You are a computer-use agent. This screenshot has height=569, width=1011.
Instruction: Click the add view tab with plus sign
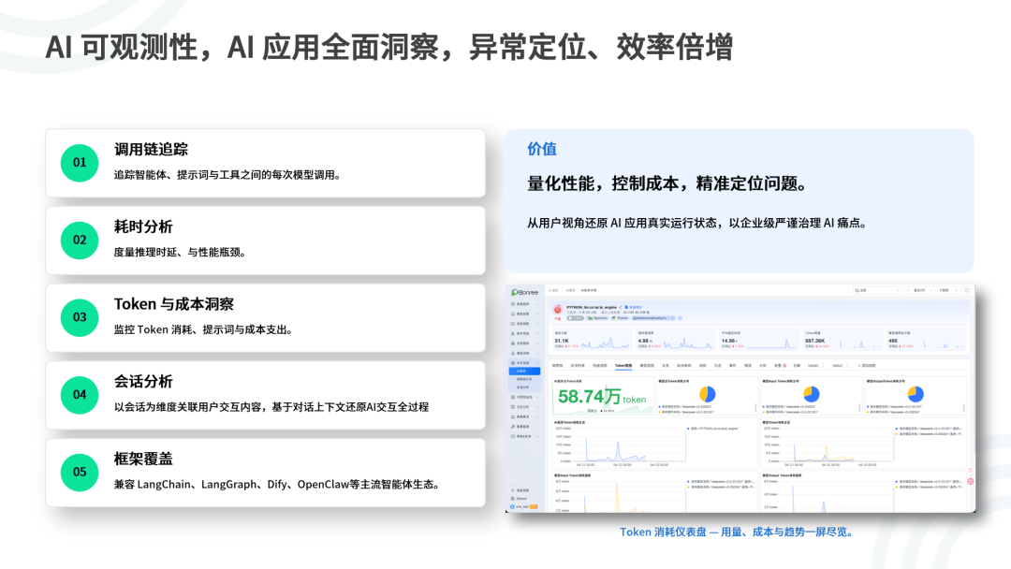click(867, 365)
